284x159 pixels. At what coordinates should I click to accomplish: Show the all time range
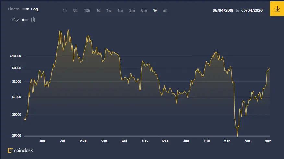(165, 10)
